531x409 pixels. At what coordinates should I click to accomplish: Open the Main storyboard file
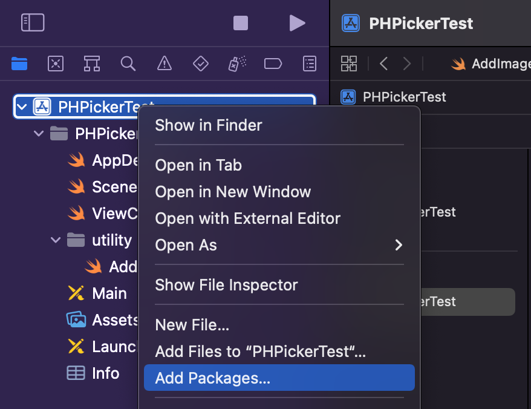tap(97, 293)
